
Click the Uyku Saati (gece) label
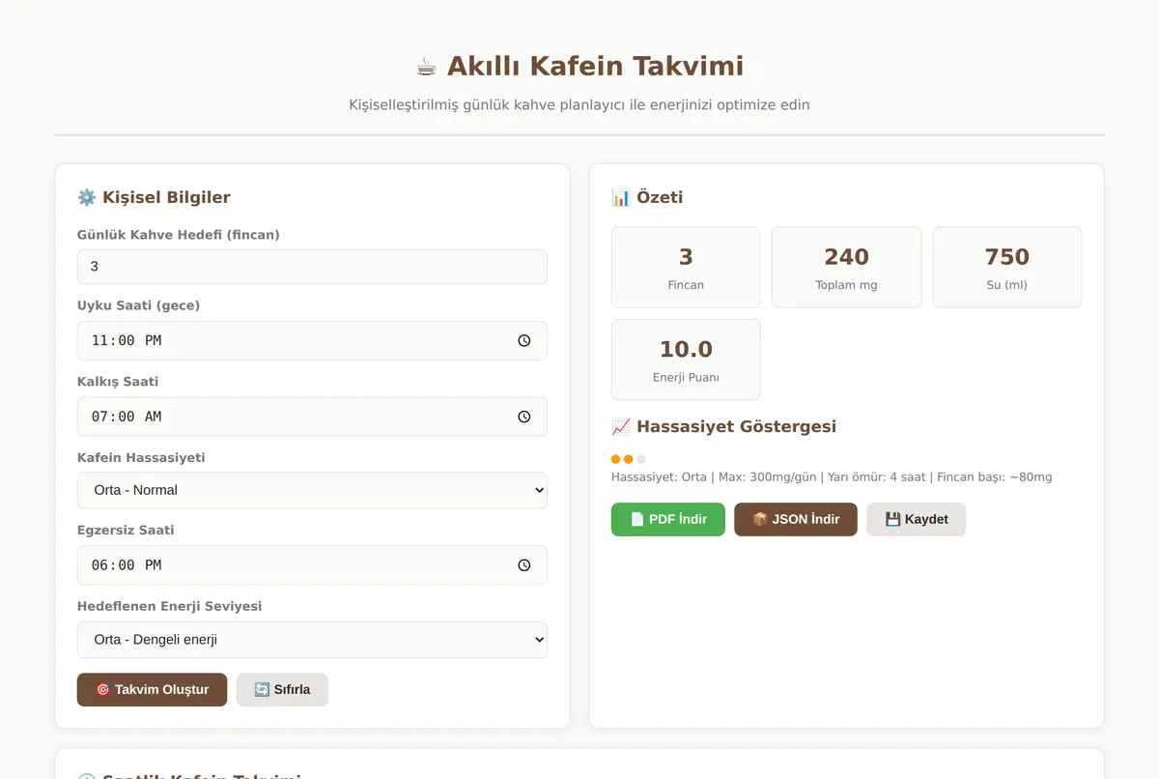(138, 306)
